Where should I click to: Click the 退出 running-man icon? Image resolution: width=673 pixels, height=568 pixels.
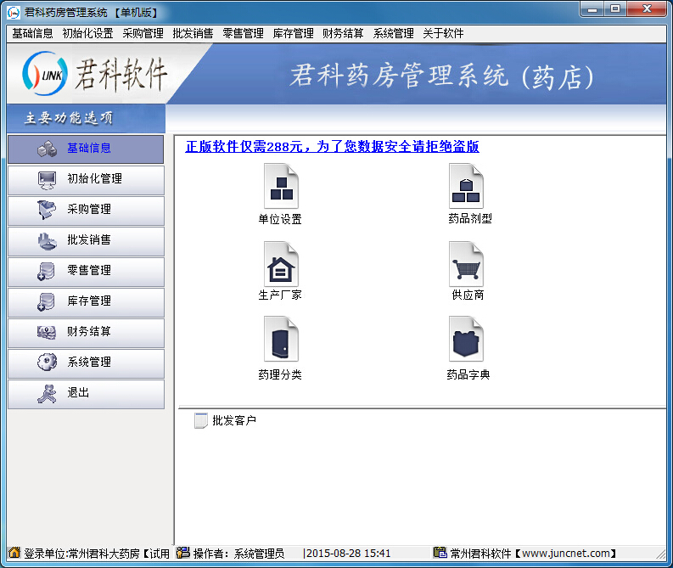click(x=47, y=393)
